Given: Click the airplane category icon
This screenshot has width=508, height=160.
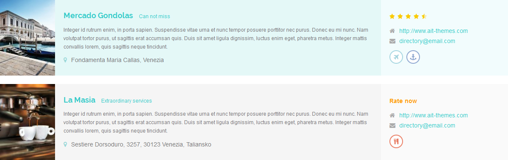Looking at the screenshot, I should click(x=396, y=57).
